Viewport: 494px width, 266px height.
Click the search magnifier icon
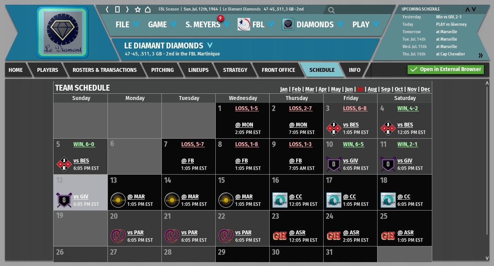click(x=331, y=10)
